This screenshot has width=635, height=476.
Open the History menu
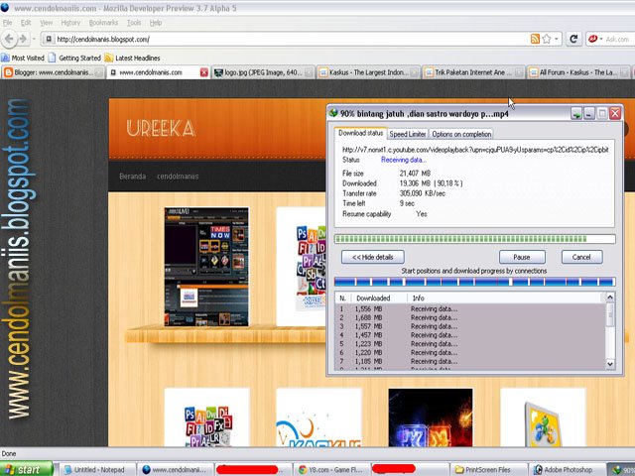tap(70, 23)
